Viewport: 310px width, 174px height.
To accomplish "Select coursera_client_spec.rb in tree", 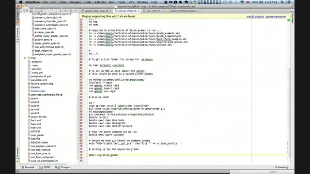I will tap(48, 17).
